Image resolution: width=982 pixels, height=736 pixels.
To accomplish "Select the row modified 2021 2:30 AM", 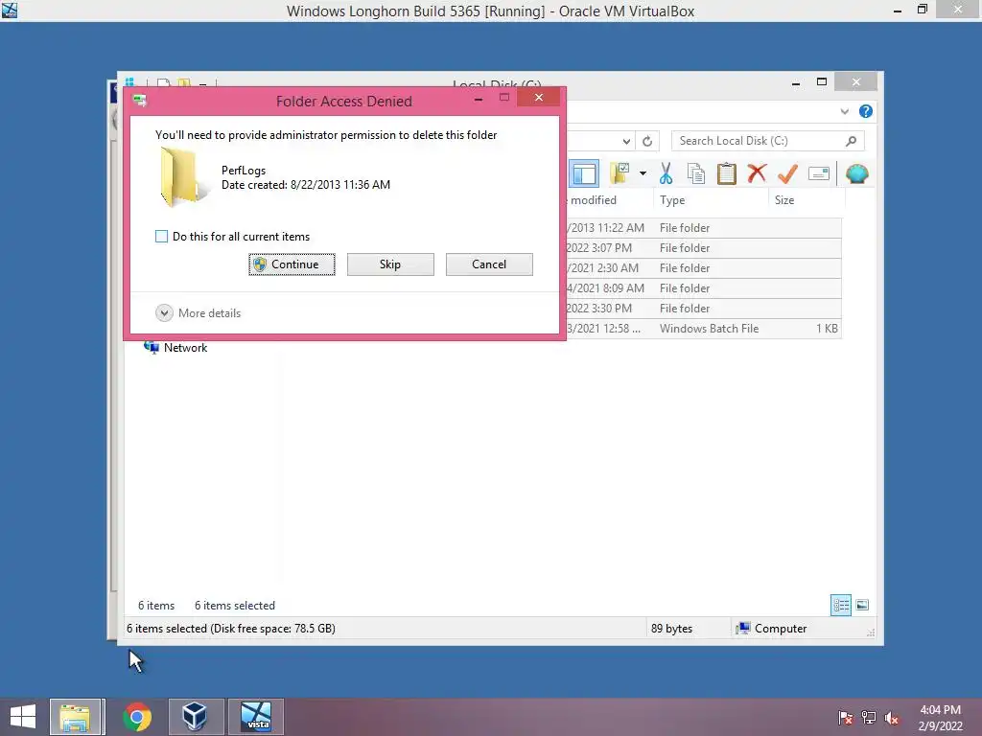I will tap(704, 268).
